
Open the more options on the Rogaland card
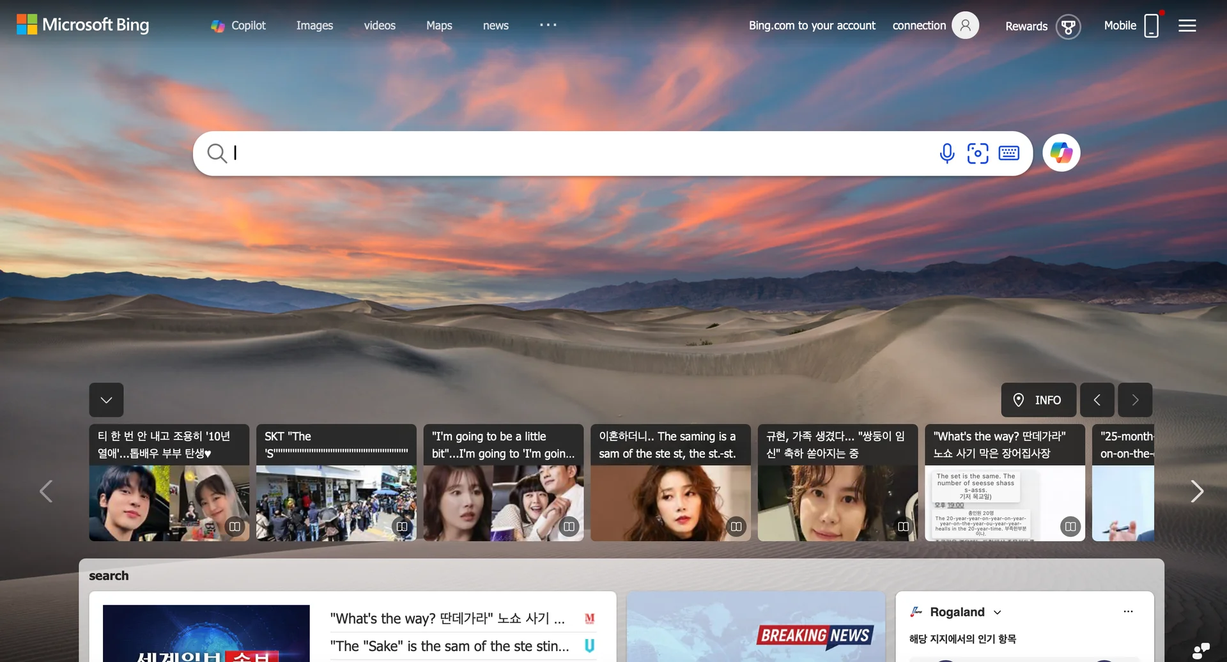point(1129,611)
